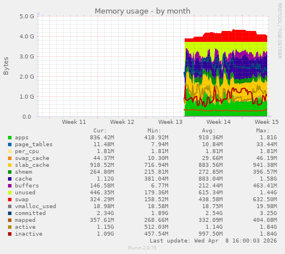Click the 'Min:' column header
285x254 pixels.
pos(154,131)
